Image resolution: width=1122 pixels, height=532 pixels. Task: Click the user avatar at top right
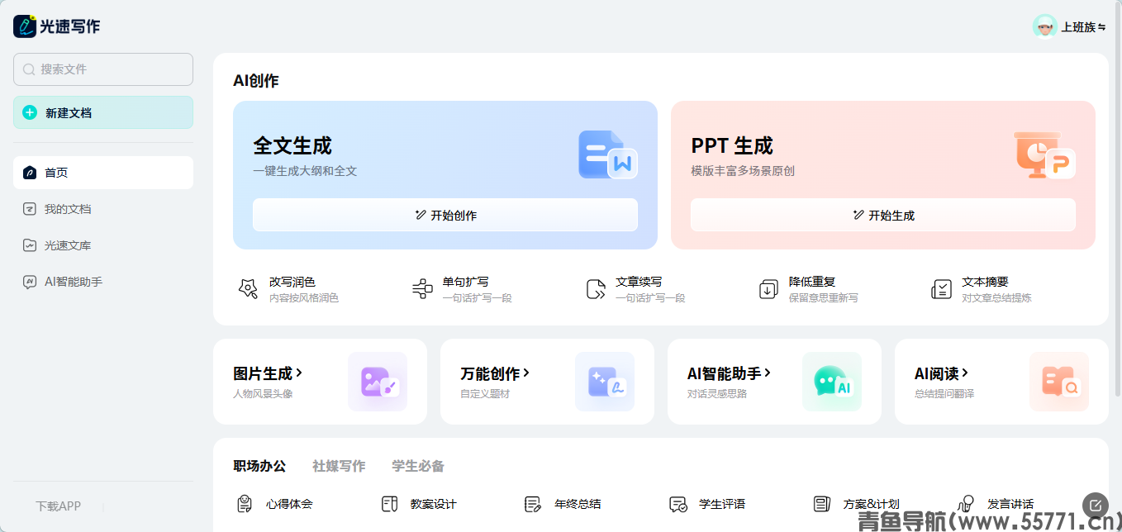click(1045, 26)
